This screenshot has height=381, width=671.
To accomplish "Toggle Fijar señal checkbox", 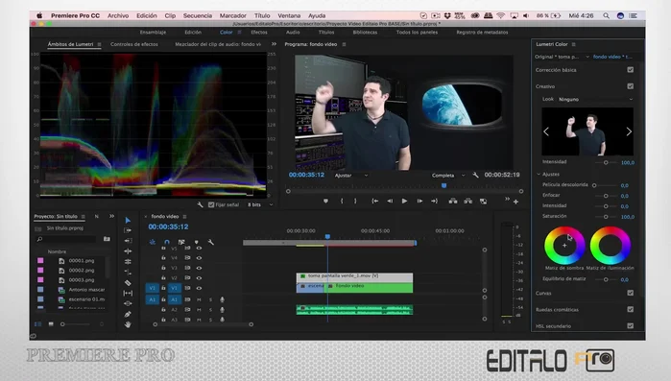I will pyautogui.click(x=211, y=204).
